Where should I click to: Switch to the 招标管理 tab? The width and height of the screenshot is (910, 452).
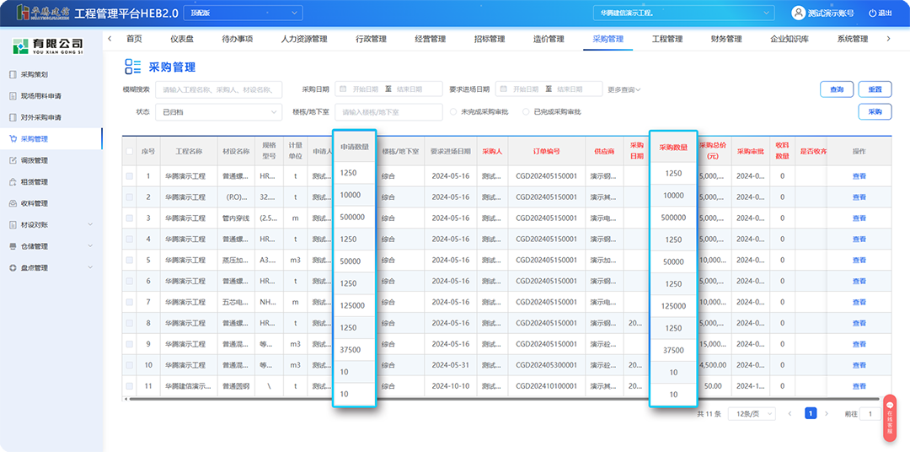pos(490,39)
